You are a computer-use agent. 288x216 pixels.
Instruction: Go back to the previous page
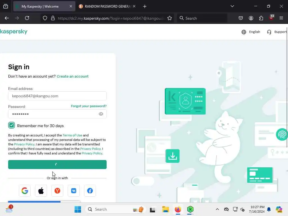coord(7,18)
